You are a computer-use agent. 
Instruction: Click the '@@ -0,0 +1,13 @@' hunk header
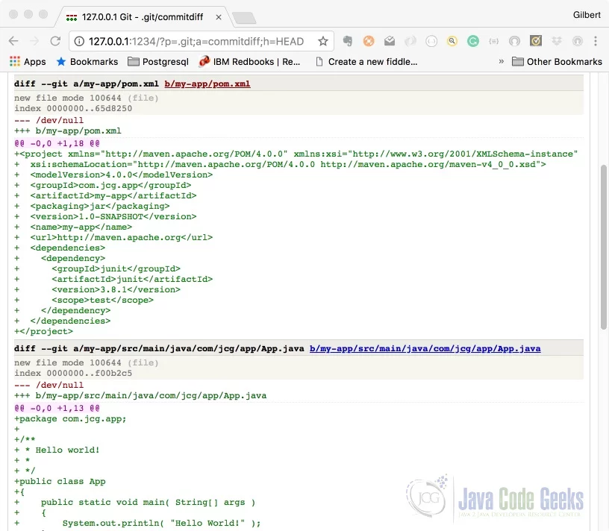57,408
